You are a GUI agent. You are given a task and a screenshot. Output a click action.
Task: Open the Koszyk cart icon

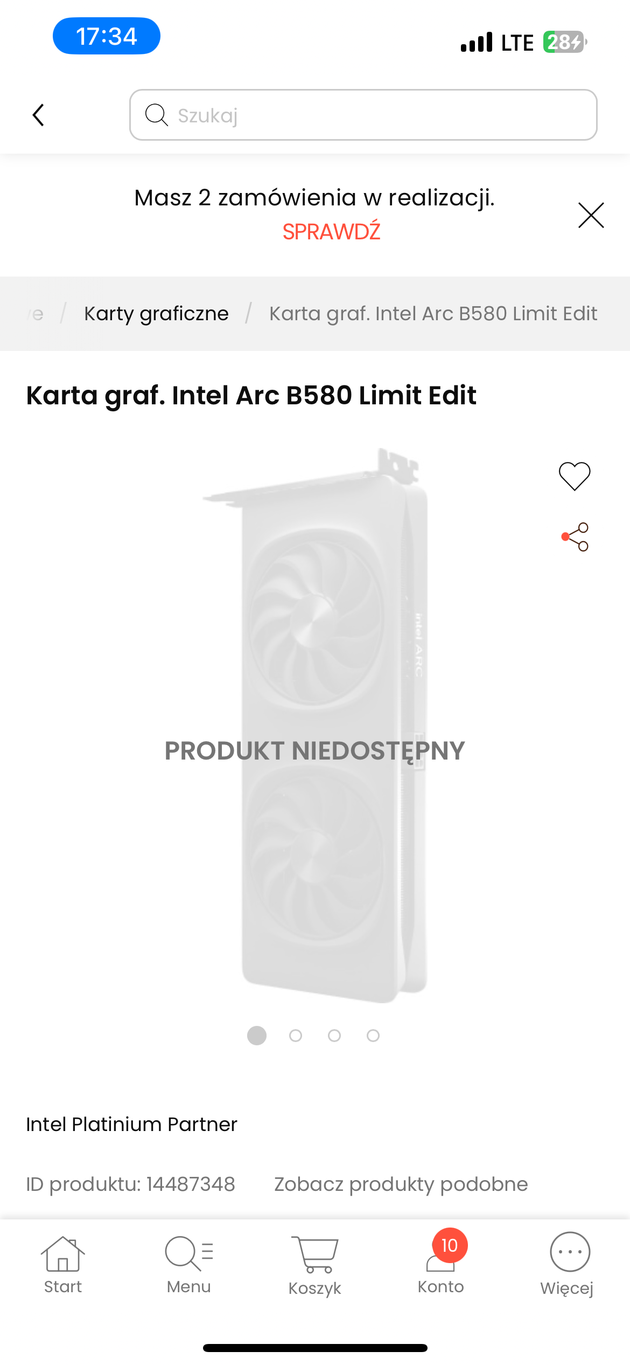(315, 1266)
